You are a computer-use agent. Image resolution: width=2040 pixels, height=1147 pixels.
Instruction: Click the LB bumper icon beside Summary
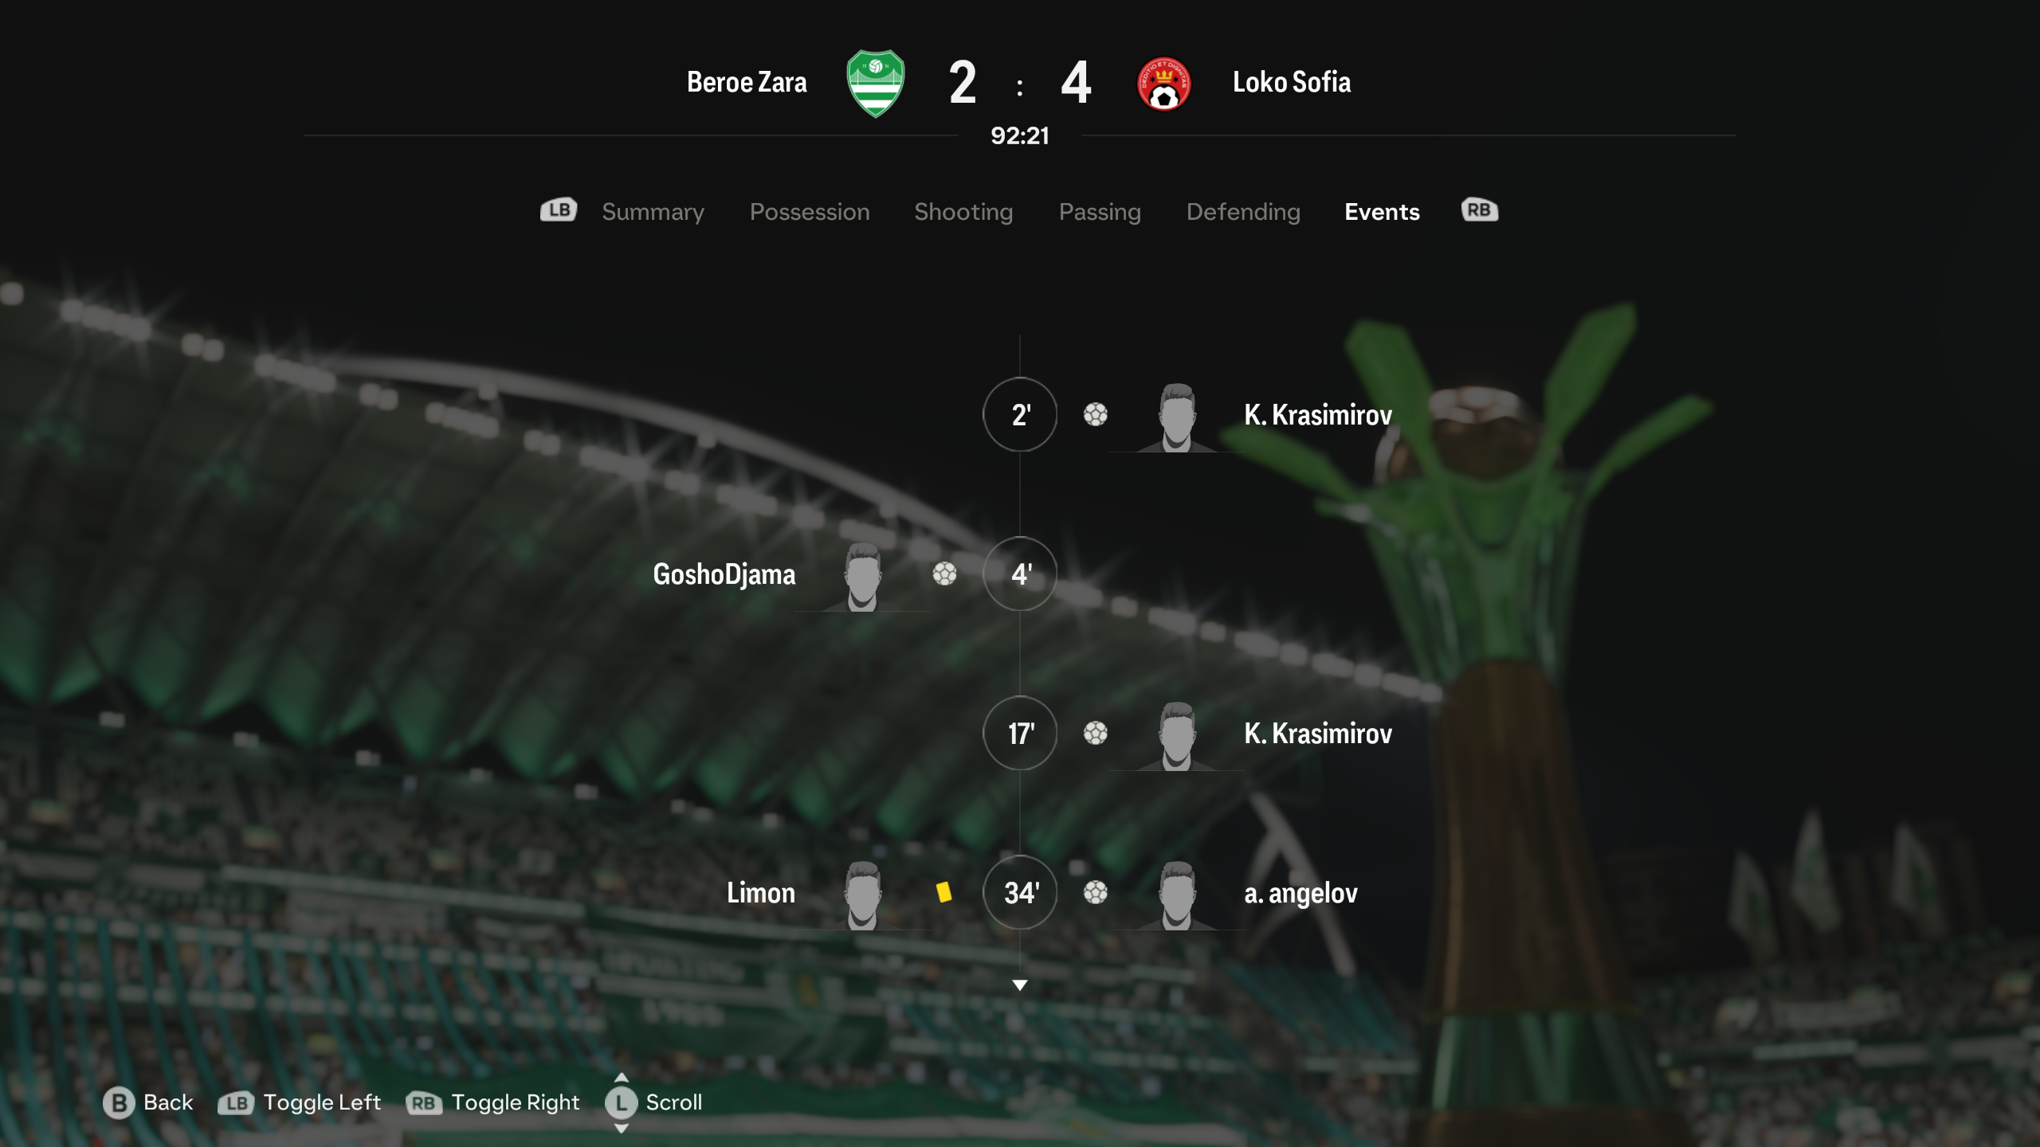click(559, 210)
